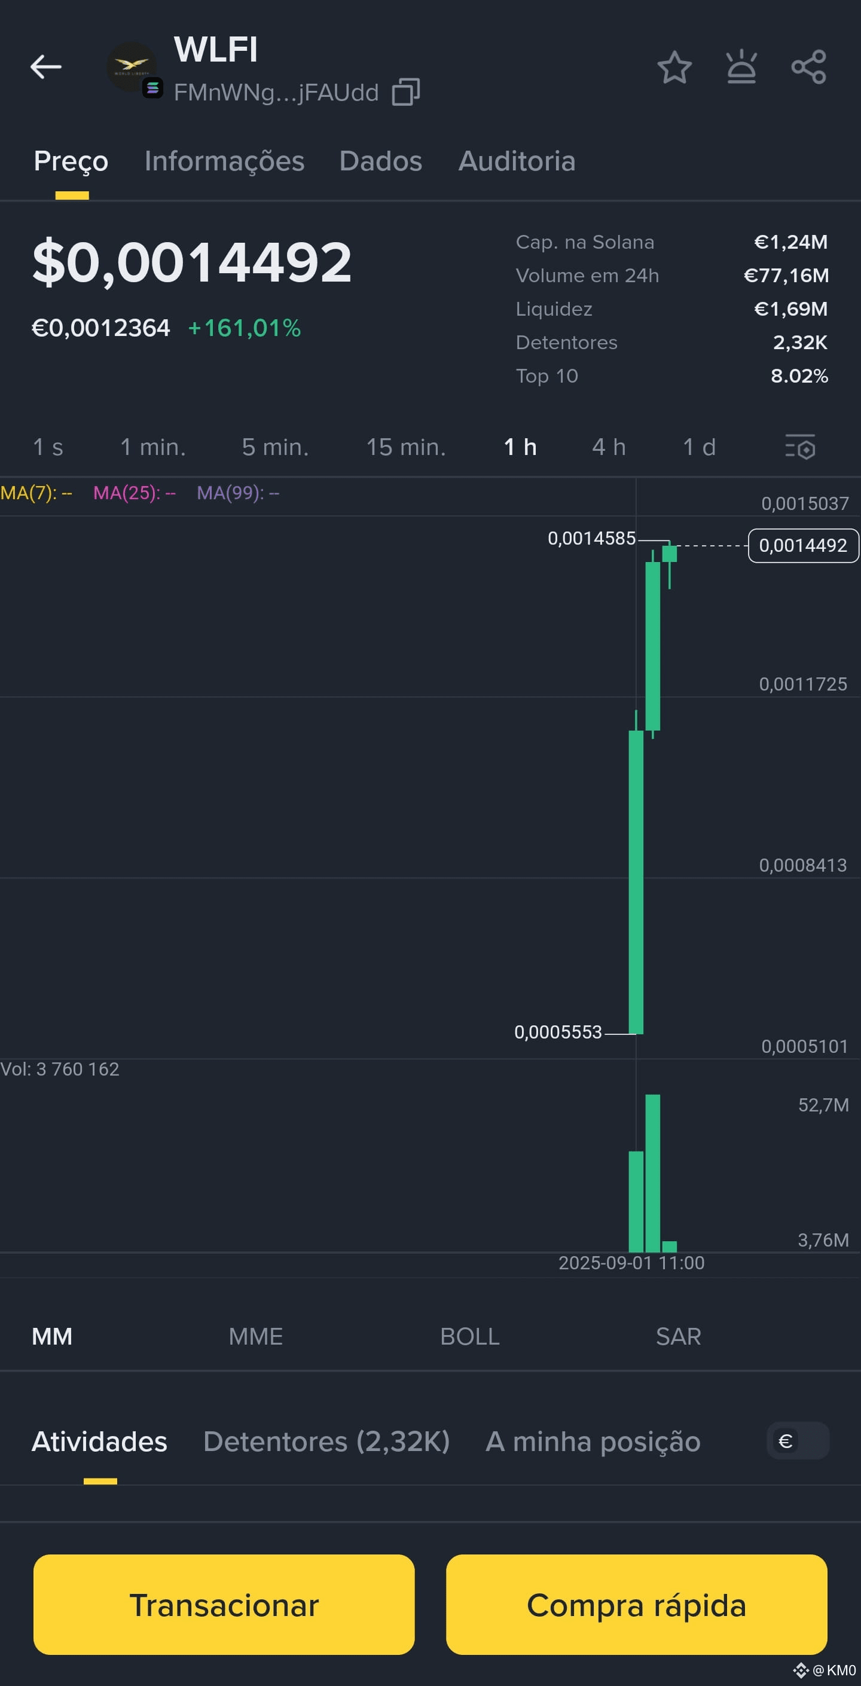This screenshot has height=1686, width=861.
Task: Select the 1 d chart interval
Action: click(700, 447)
